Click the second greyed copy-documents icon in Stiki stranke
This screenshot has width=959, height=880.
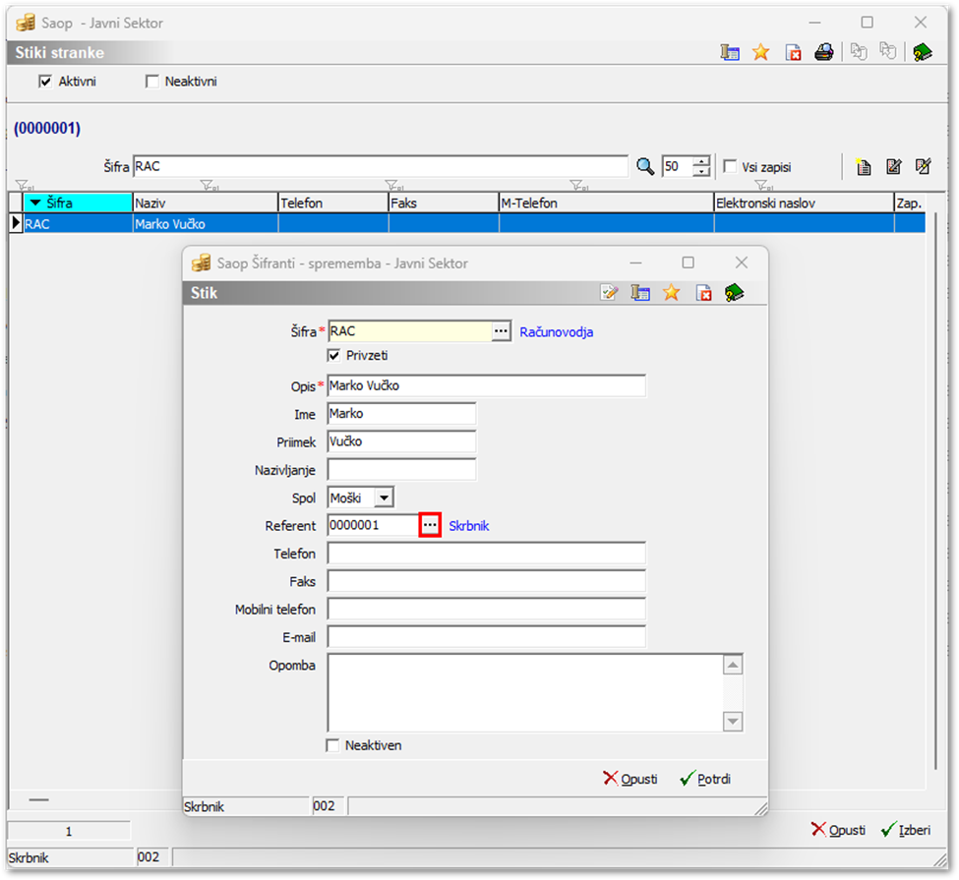tap(887, 51)
